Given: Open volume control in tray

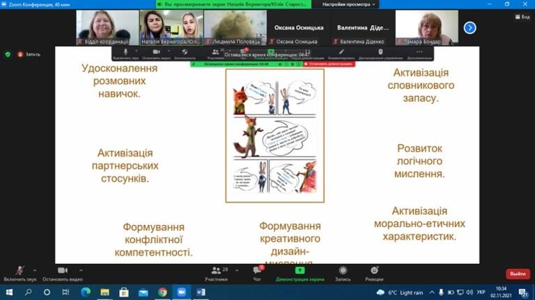Looking at the screenshot, I should pyautogui.click(x=470, y=292).
